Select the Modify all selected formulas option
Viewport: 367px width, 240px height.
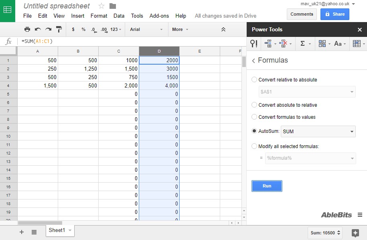pos(254,146)
